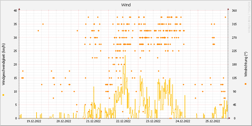This screenshot has height=126, width=252.
Task: Click the date label 25.12.2022
Action: pyautogui.click(x=213, y=121)
